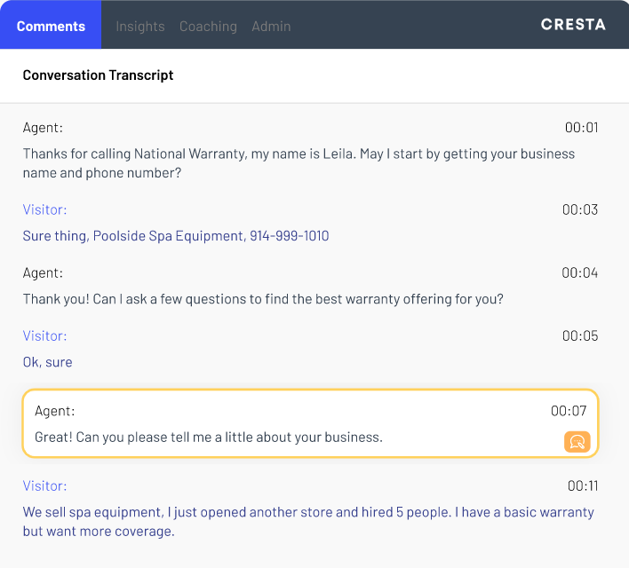This screenshot has height=568, width=629.
Task: Click the first "Visitor:" speaker label
Action: [x=44, y=209]
